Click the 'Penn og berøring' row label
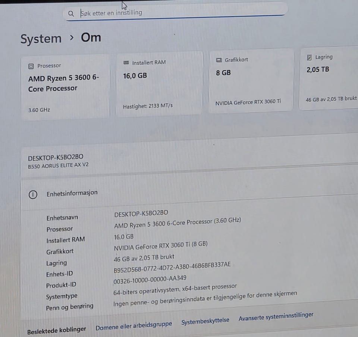 coord(70,307)
